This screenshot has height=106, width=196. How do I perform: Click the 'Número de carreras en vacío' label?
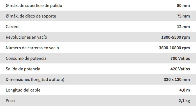pos(32,48)
